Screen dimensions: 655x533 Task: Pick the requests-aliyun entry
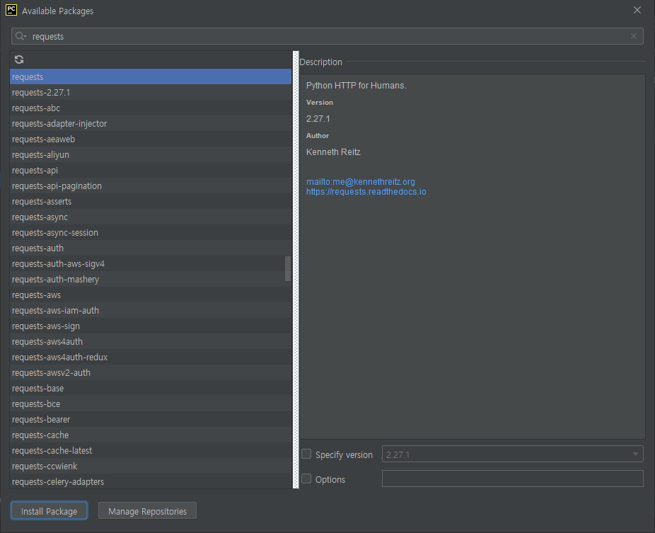151,155
